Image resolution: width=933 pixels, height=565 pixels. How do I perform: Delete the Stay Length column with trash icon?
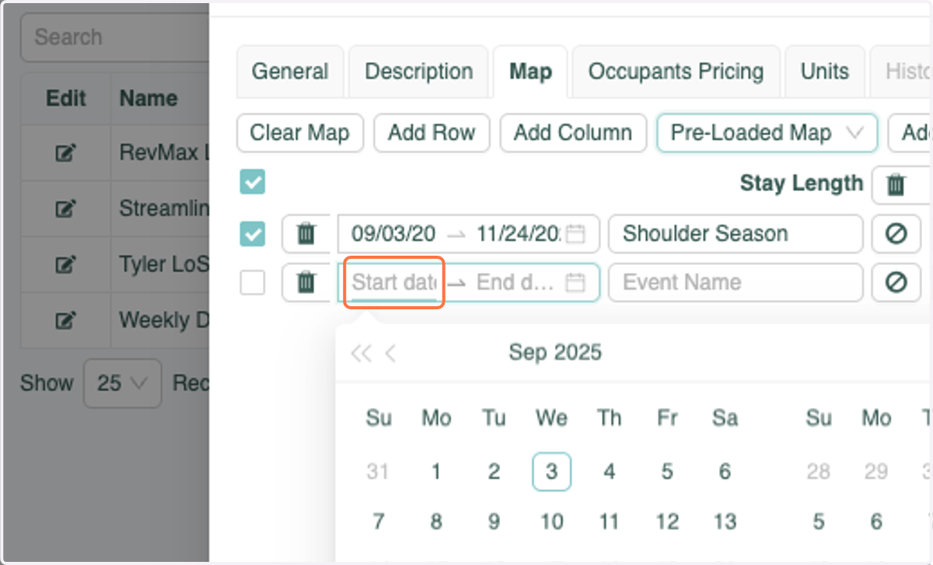[896, 185]
